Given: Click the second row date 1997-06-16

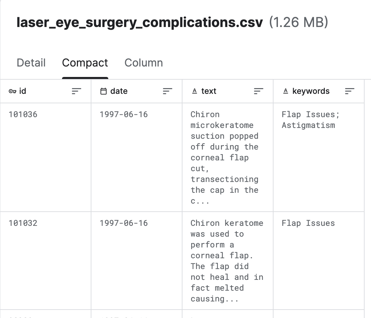Looking at the screenshot, I should pos(124,223).
